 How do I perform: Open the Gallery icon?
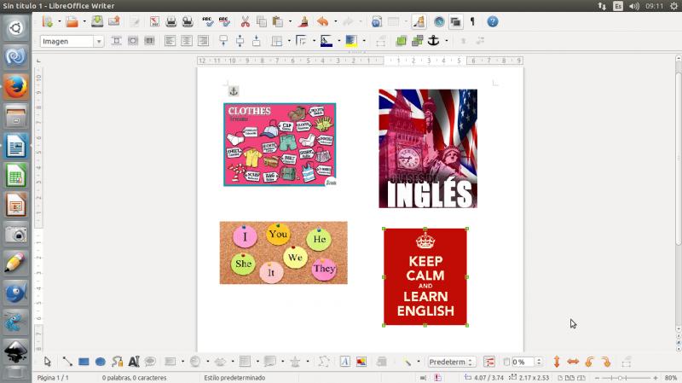[455, 21]
